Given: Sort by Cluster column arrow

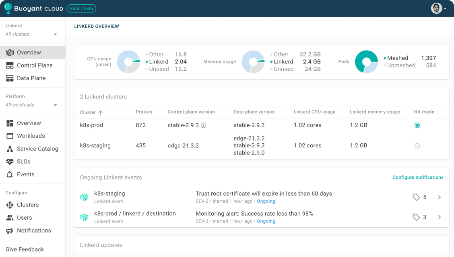Looking at the screenshot, I should coord(101,112).
